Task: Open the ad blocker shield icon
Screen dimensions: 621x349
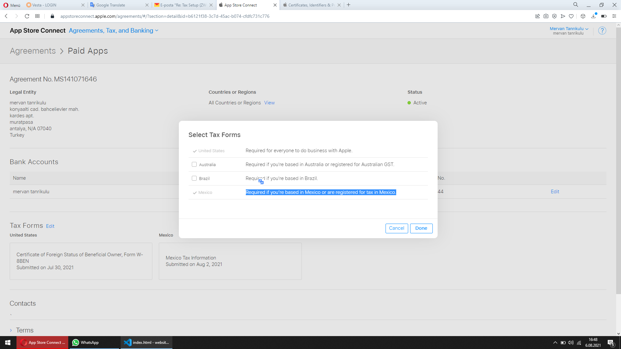Action: pos(554,16)
